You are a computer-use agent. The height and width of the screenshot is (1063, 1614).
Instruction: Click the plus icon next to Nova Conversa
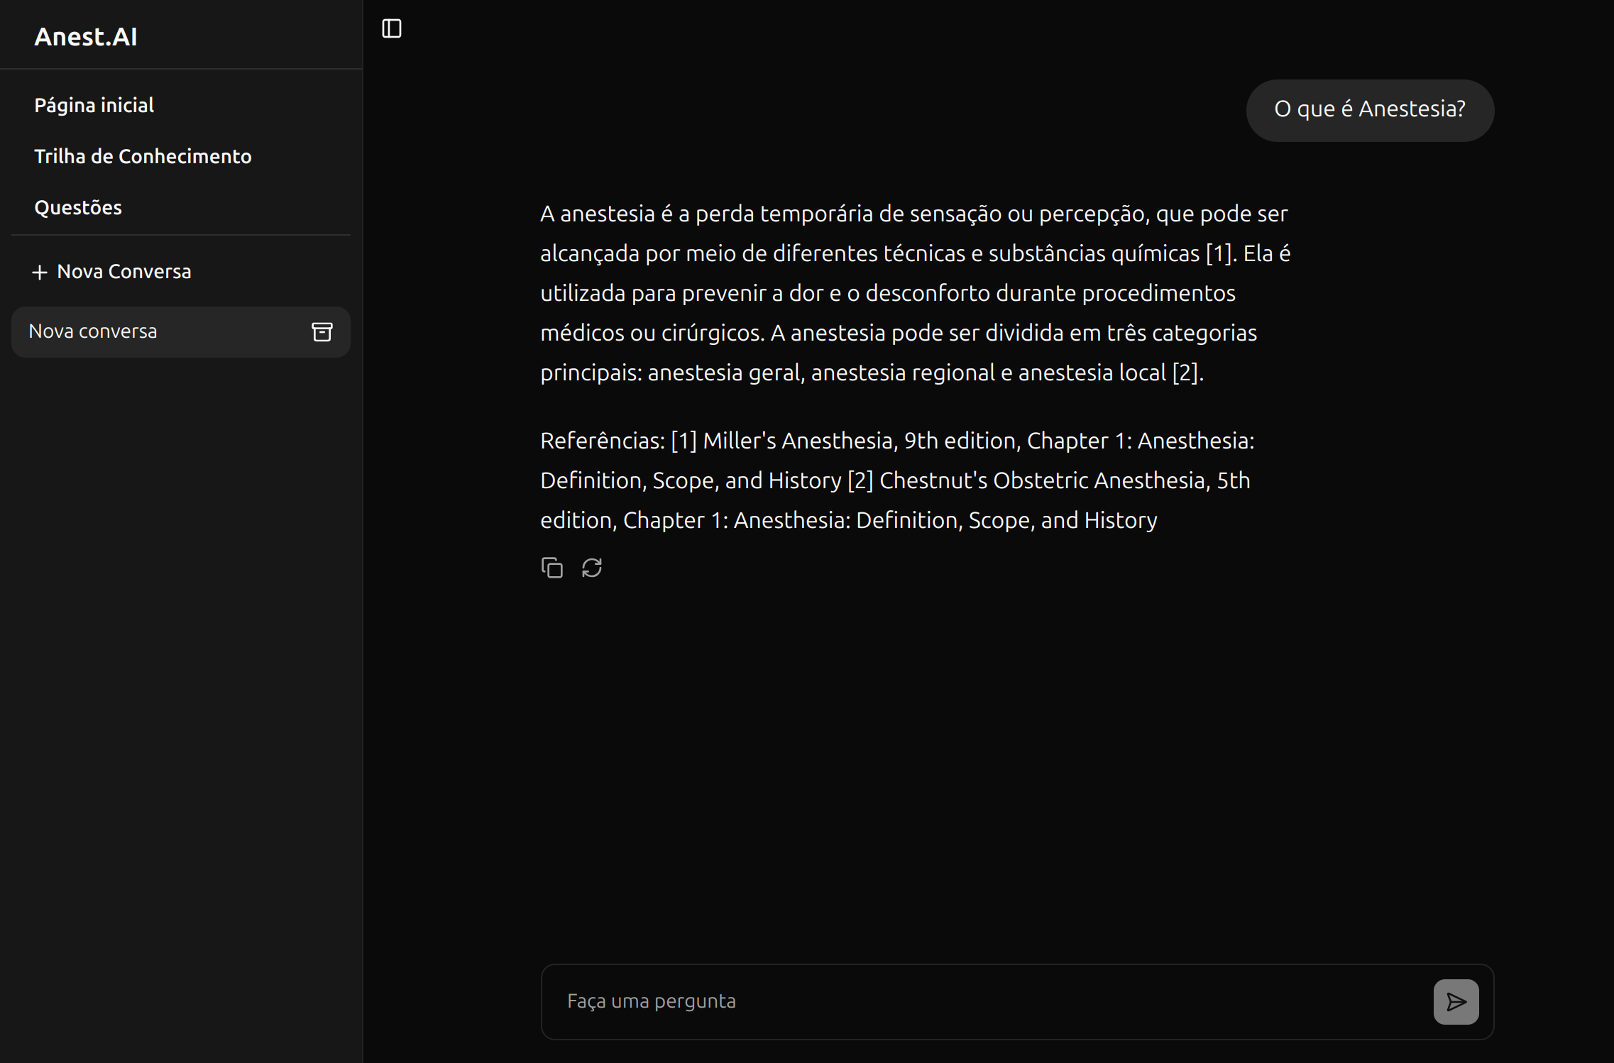pyautogui.click(x=40, y=271)
